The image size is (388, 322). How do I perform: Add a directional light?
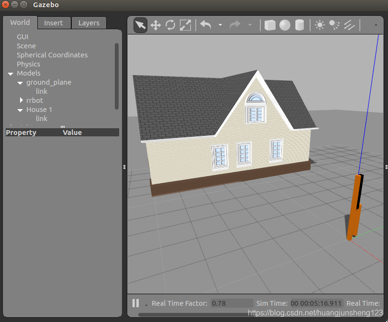pyautogui.click(x=349, y=25)
